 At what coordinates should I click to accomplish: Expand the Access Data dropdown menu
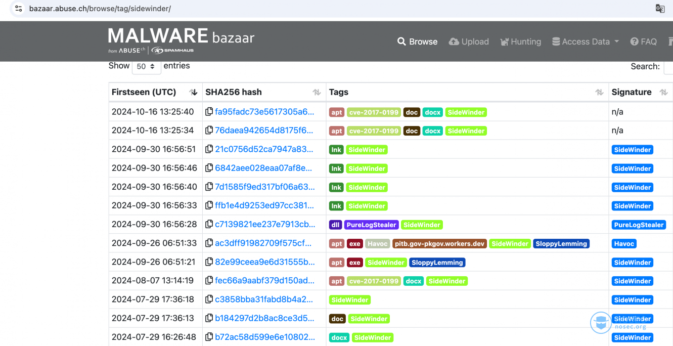coord(586,41)
